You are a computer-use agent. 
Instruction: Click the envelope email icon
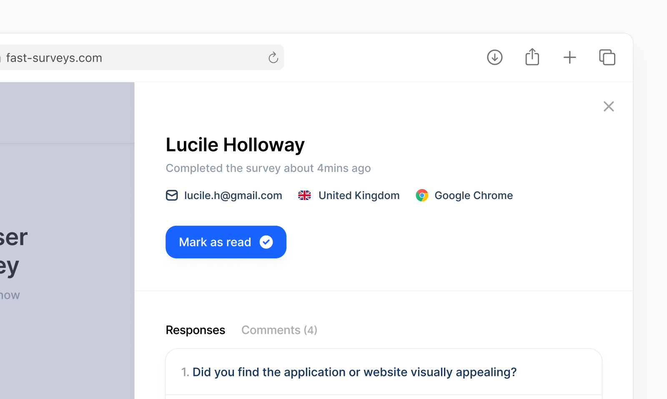172,195
